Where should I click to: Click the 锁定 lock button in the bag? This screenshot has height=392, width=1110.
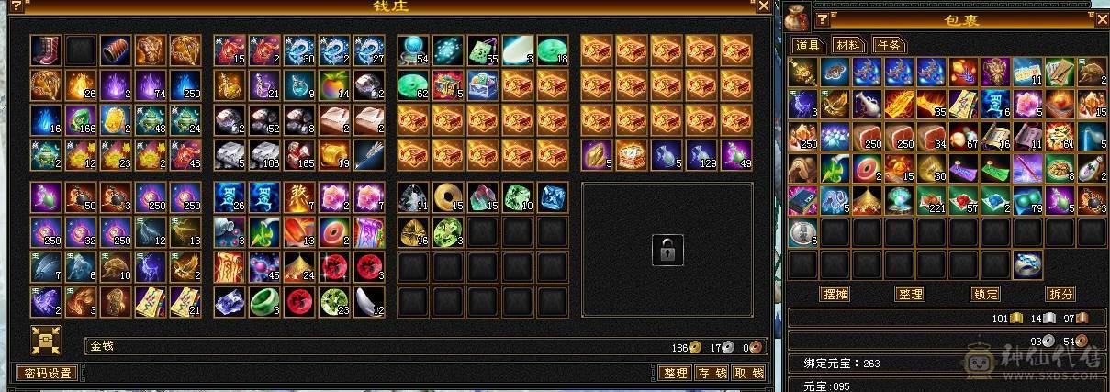(985, 295)
